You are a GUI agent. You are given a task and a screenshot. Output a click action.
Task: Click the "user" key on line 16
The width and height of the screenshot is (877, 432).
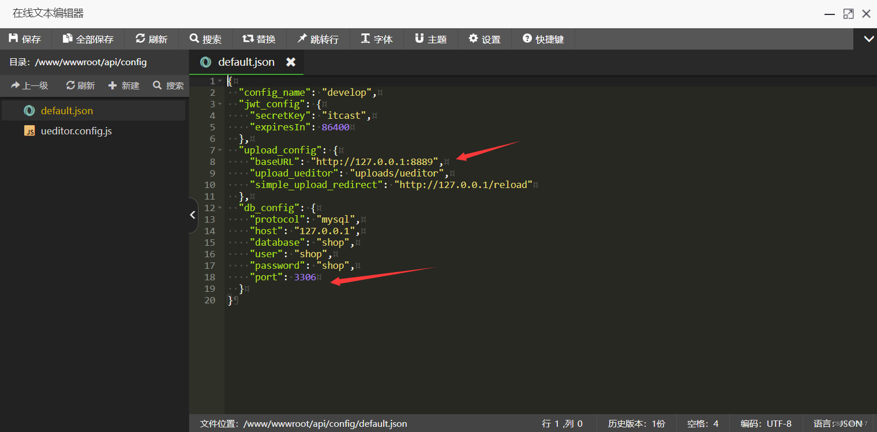(x=267, y=254)
